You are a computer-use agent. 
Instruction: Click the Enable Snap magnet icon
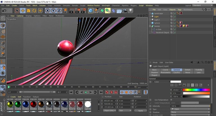pos(3,80)
